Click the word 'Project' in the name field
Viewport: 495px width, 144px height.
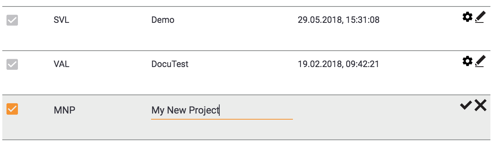(204, 110)
